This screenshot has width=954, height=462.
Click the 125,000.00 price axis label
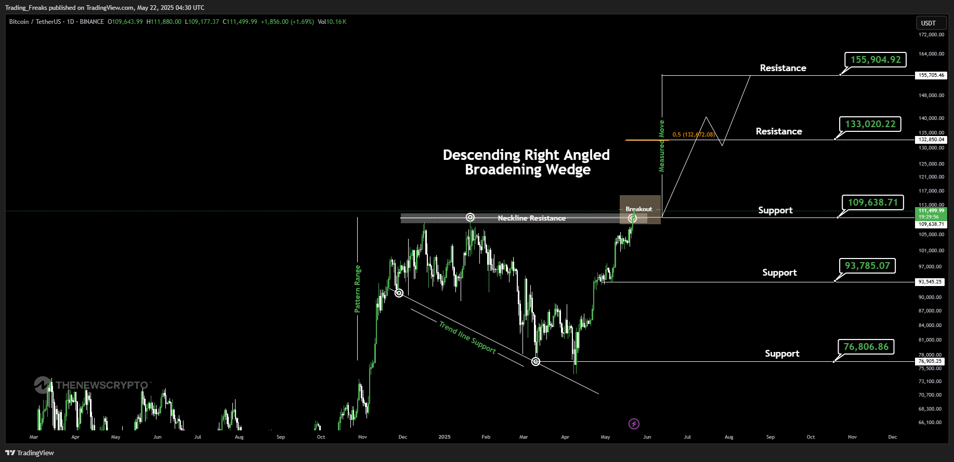tap(931, 164)
